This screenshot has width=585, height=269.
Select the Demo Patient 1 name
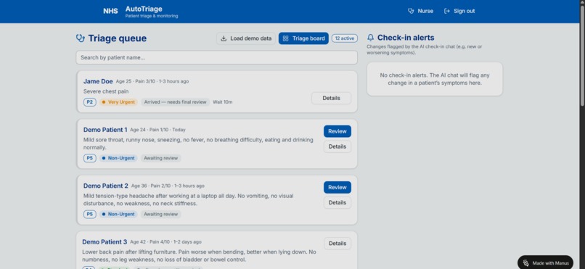pyautogui.click(x=105, y=130)
